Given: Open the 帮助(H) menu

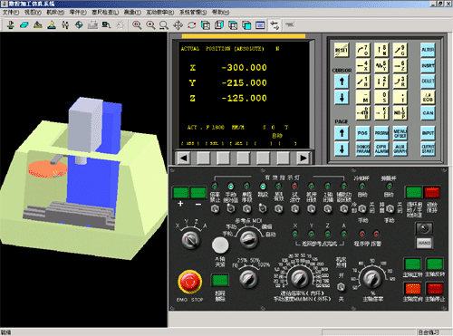Looking at the screenshot, I should 220,12.
